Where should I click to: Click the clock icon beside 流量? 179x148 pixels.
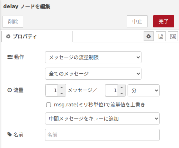pyautogui.click(x=10, y=90)
